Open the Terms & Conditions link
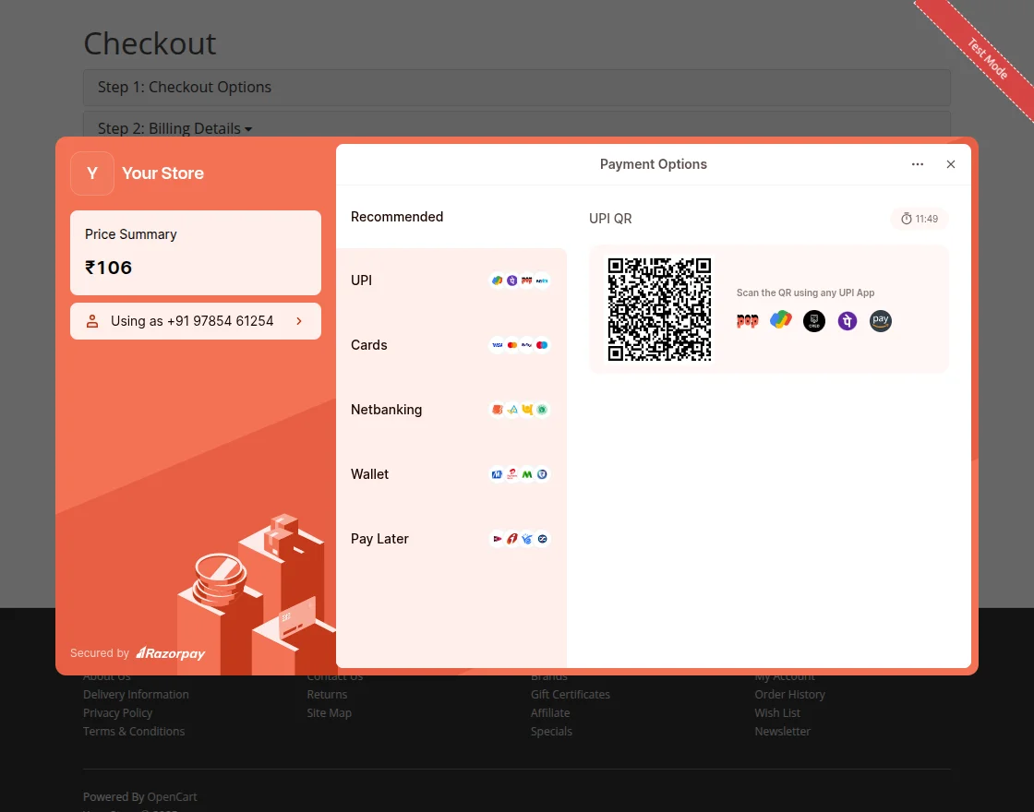1034x812 pixels. coord(133,731)
